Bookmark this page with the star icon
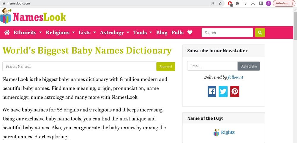Viewport: 297px width, 143px height. pos(220,4)
